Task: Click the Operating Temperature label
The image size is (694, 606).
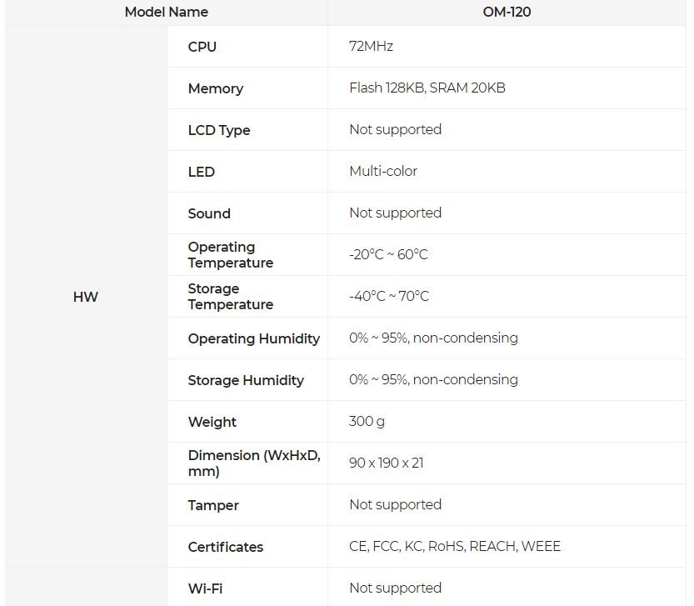Action: (x=230, y=255)
